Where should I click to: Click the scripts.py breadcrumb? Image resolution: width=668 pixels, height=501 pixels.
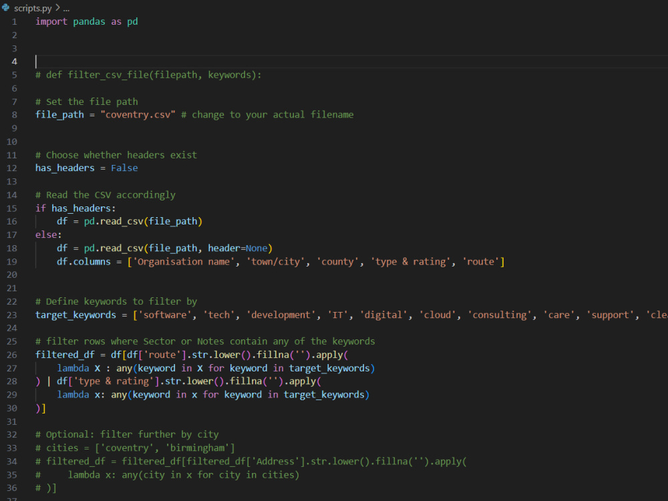pos(33,8)
